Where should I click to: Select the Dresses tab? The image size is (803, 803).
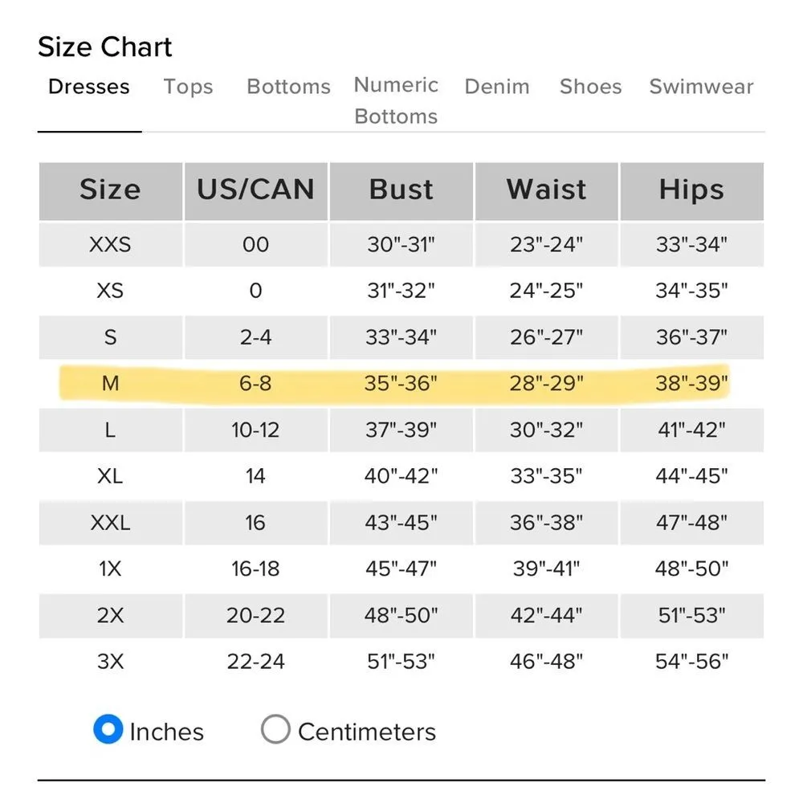[x=89, y=87]
